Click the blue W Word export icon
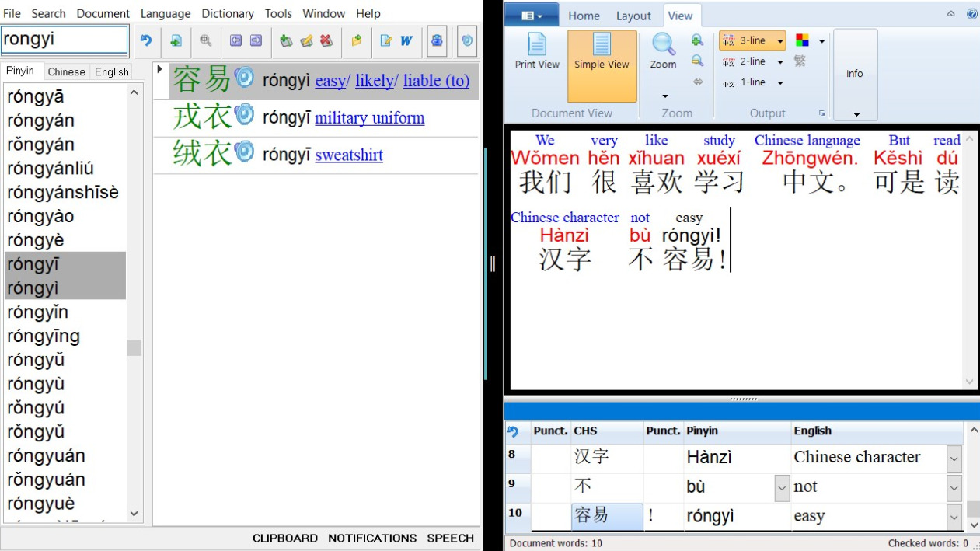This screenshot has width=980, height=551. tap(406, 40)
